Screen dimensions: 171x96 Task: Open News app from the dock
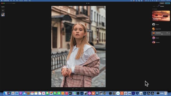coord(44,93)
